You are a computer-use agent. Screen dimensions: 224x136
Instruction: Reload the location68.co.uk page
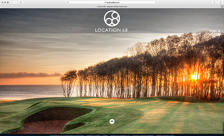[x=156, y=2]
